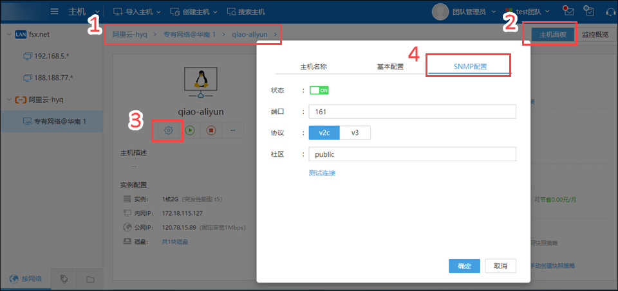The height and width of the screenshot is (291, 618).
Task: Open the mail notification icon
Action: coord(568,12)
